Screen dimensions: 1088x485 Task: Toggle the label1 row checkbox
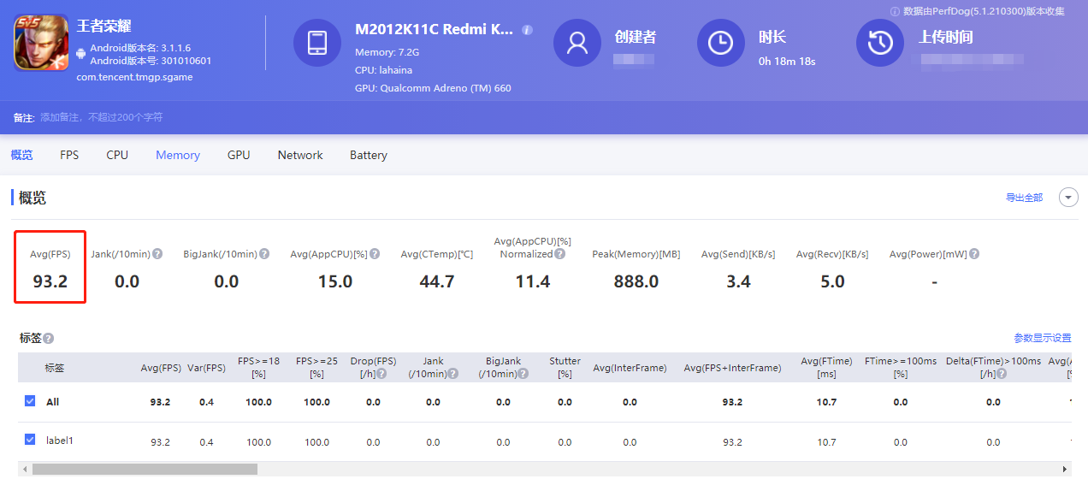[31, 441]
